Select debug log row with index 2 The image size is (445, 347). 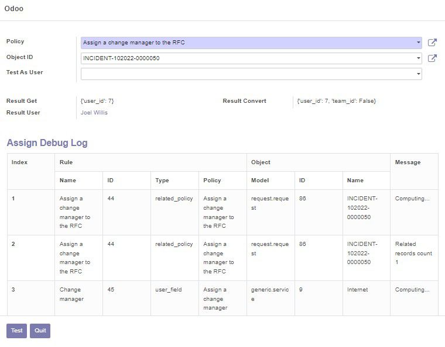point(222,258)
